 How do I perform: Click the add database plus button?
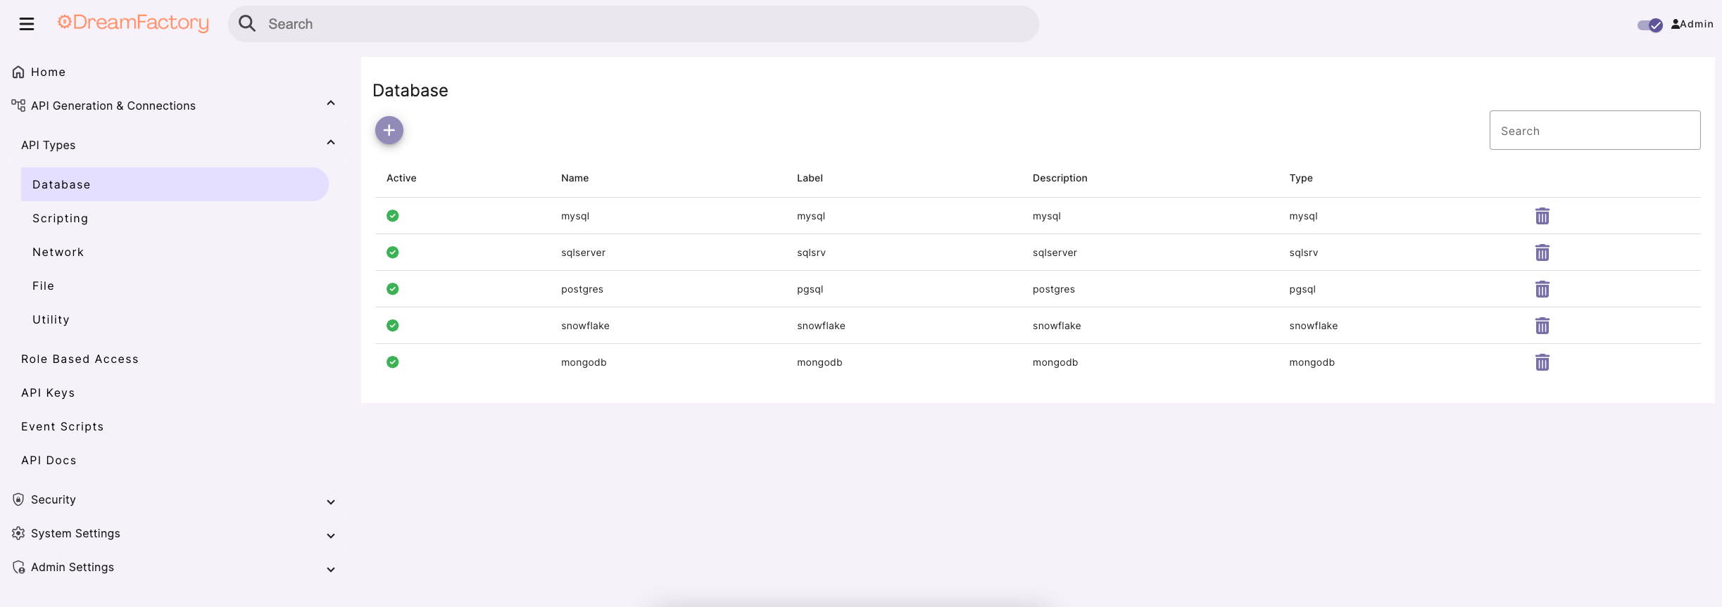(x=389, y=130)
